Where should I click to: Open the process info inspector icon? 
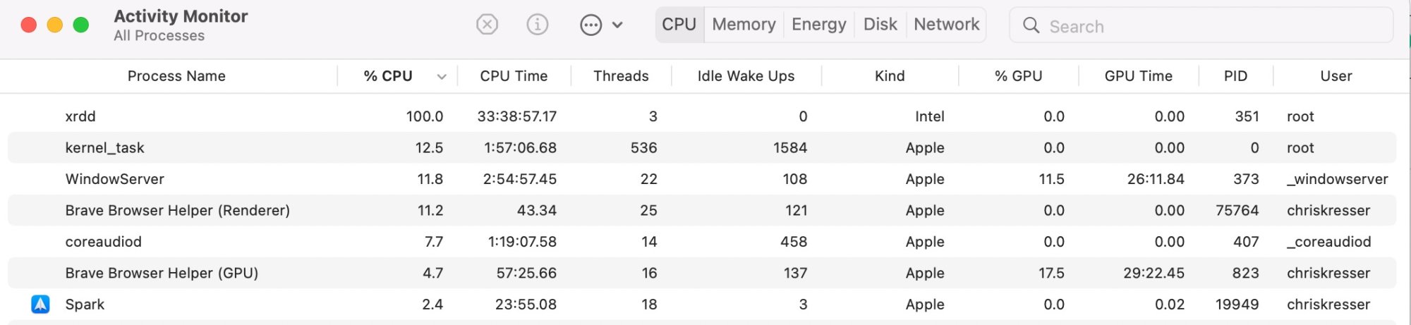(538, 25)
